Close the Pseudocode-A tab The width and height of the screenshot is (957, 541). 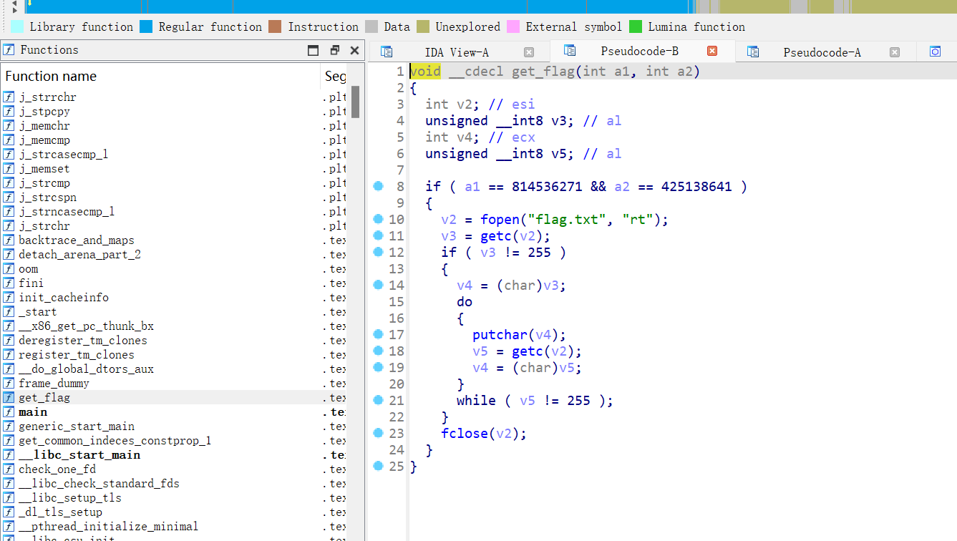pyautogui.click(x=895, y=52)
